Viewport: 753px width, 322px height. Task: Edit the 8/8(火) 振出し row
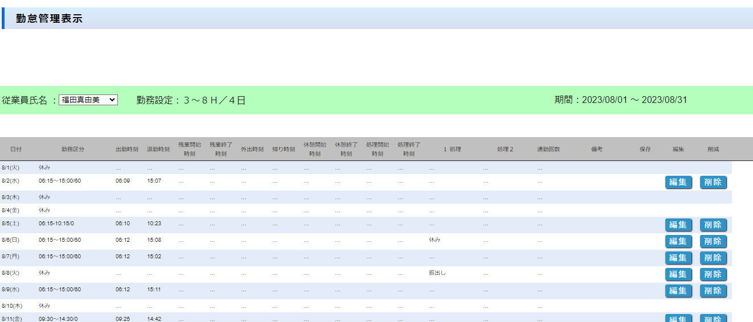(x=678, y=274)
